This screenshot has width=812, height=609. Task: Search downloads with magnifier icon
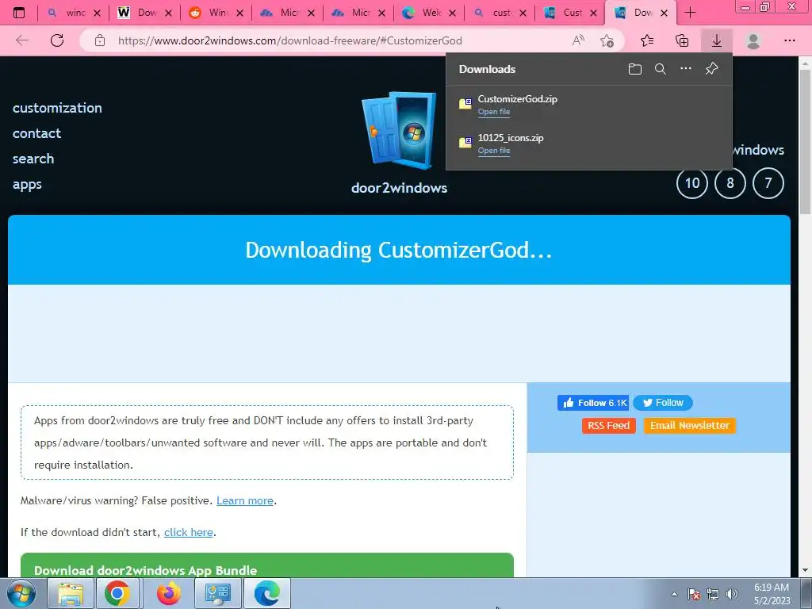click(661, 69)
